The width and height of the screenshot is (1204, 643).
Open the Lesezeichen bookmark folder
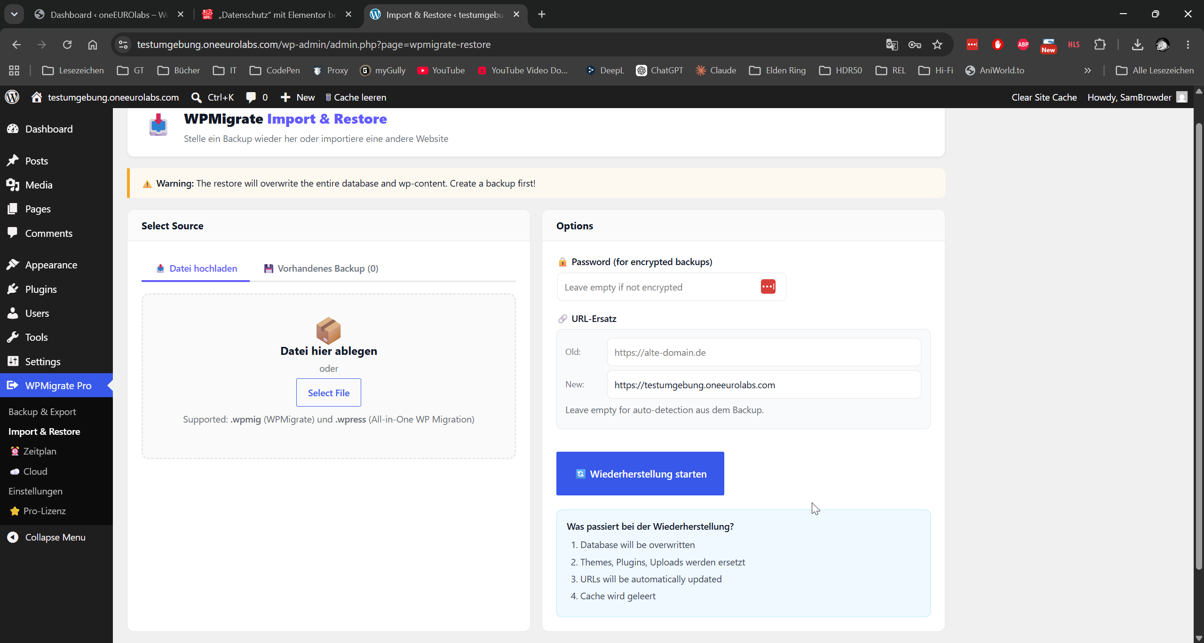point(73,71)
